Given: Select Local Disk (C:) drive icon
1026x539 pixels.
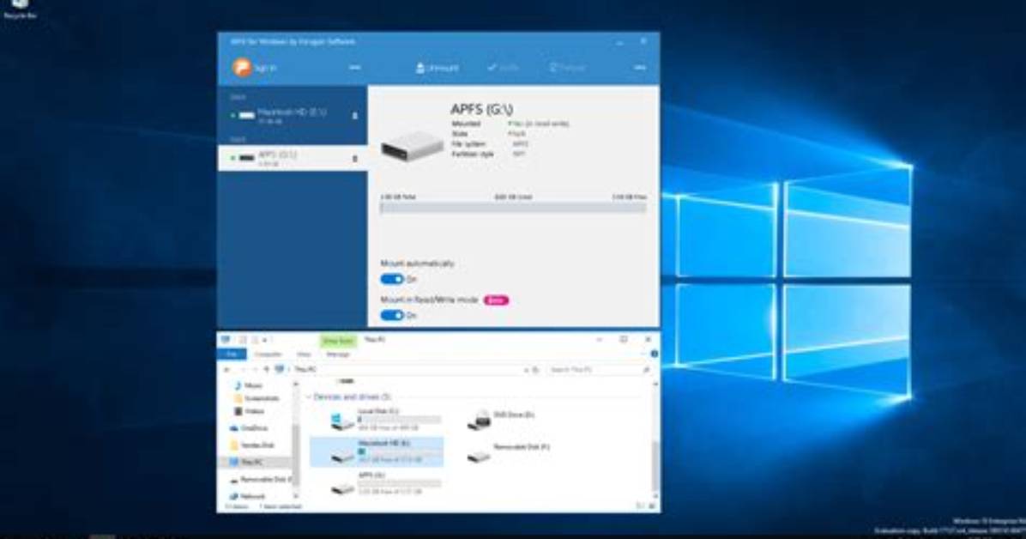Looking at the screenshot, I should coord(342,421).
